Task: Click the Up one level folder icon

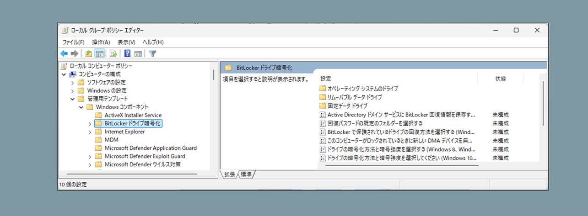Action: pos(89,53)
